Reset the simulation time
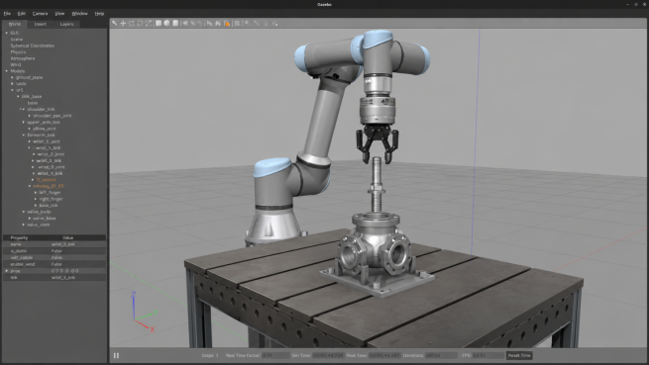Viewport: 649px width, 365px height. click(x=519, y=355)
